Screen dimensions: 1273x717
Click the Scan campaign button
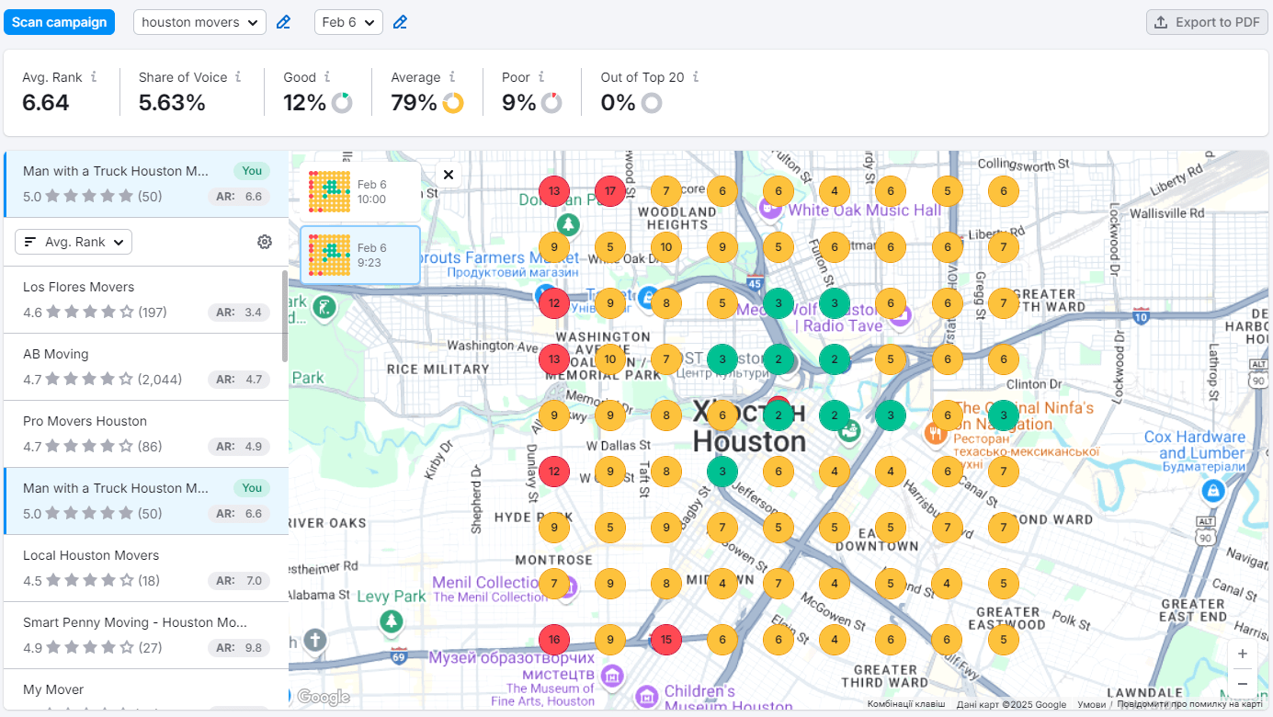(x=60, y=22)
